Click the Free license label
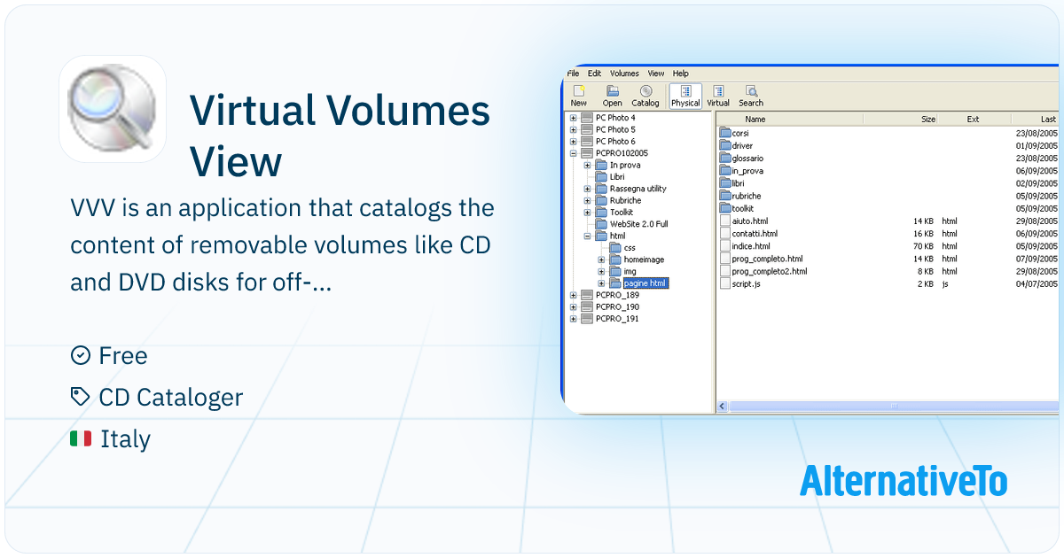The image size is (1064, 558). click(x=123, y=355)
